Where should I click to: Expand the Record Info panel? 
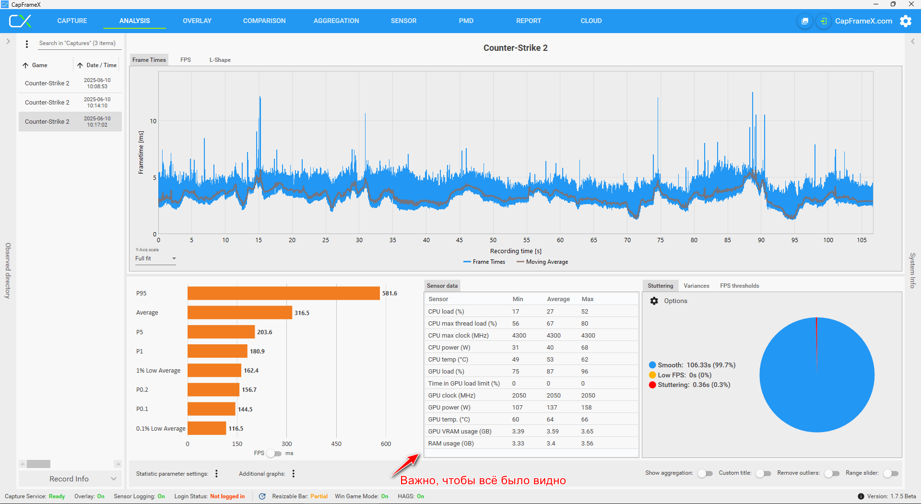[x=70, y=479]
